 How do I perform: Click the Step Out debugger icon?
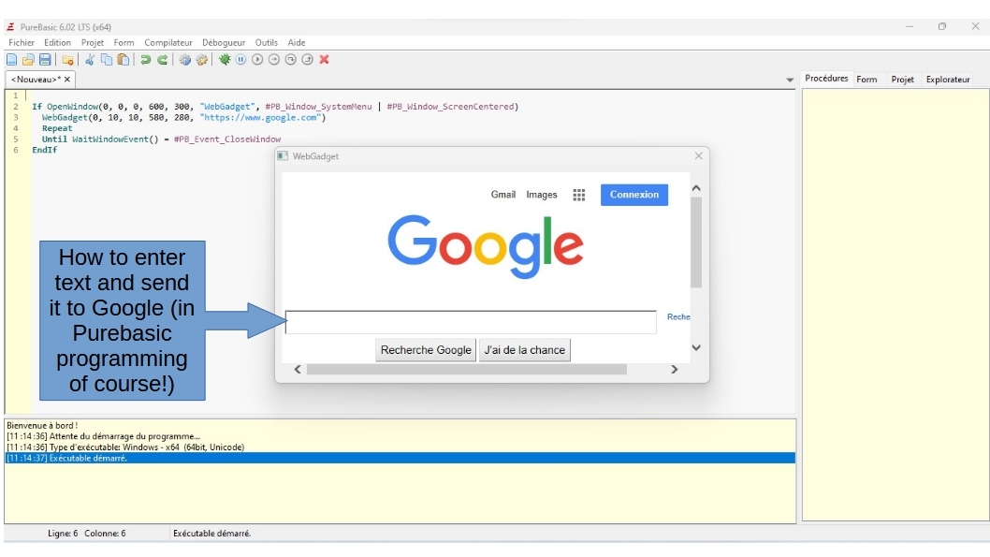click(308, 59)
